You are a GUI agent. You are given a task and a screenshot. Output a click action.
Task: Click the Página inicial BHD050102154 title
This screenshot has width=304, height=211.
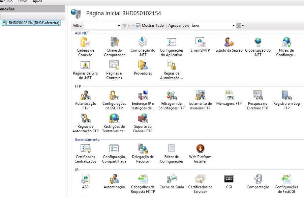coord(123,13)
